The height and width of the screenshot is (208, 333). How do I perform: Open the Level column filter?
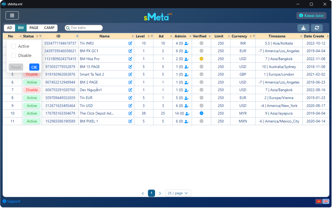click(x=152, y=36)
